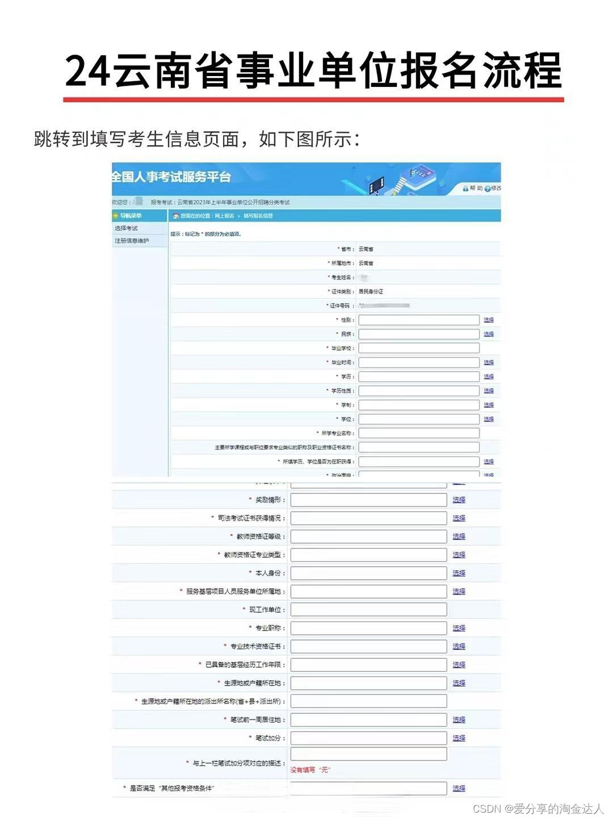Click 选择 link for 教师资格证等级
613x820 pixels.
click(x=459, y=536)
